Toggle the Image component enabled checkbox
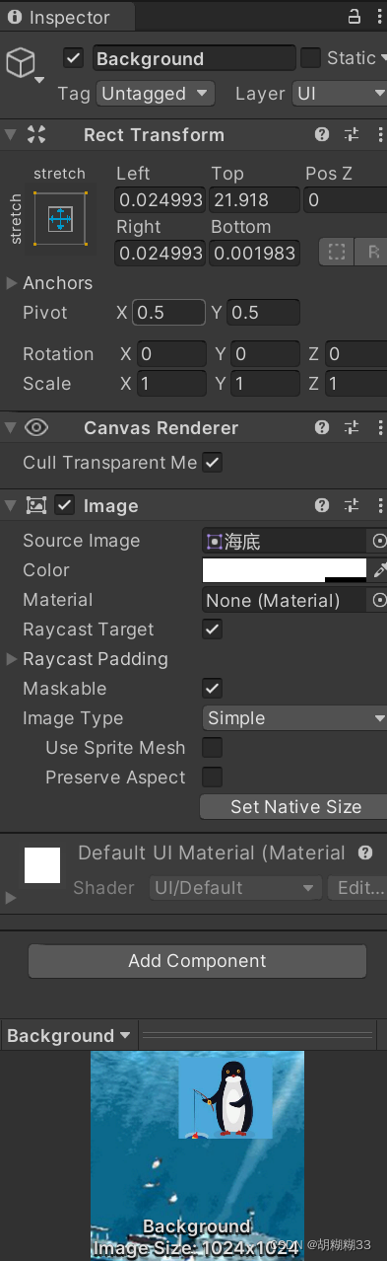Viewport: 387px width, 1261px height. (x=64, y=505)
